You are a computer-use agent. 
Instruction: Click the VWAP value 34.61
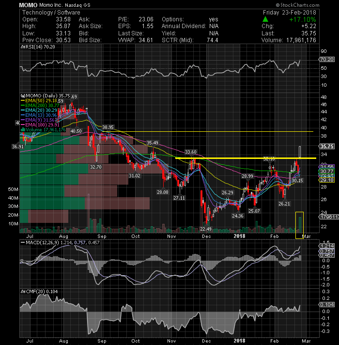(x=146, y=40)
